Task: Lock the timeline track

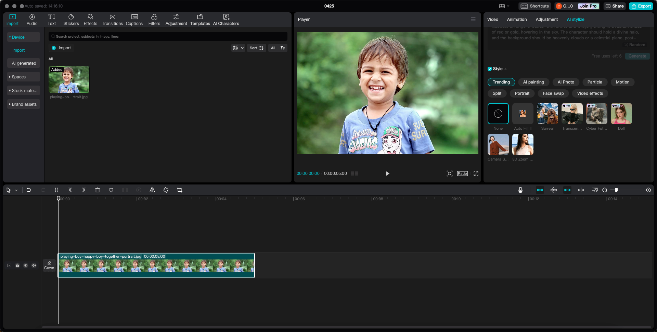Action: tap(17, 265)
